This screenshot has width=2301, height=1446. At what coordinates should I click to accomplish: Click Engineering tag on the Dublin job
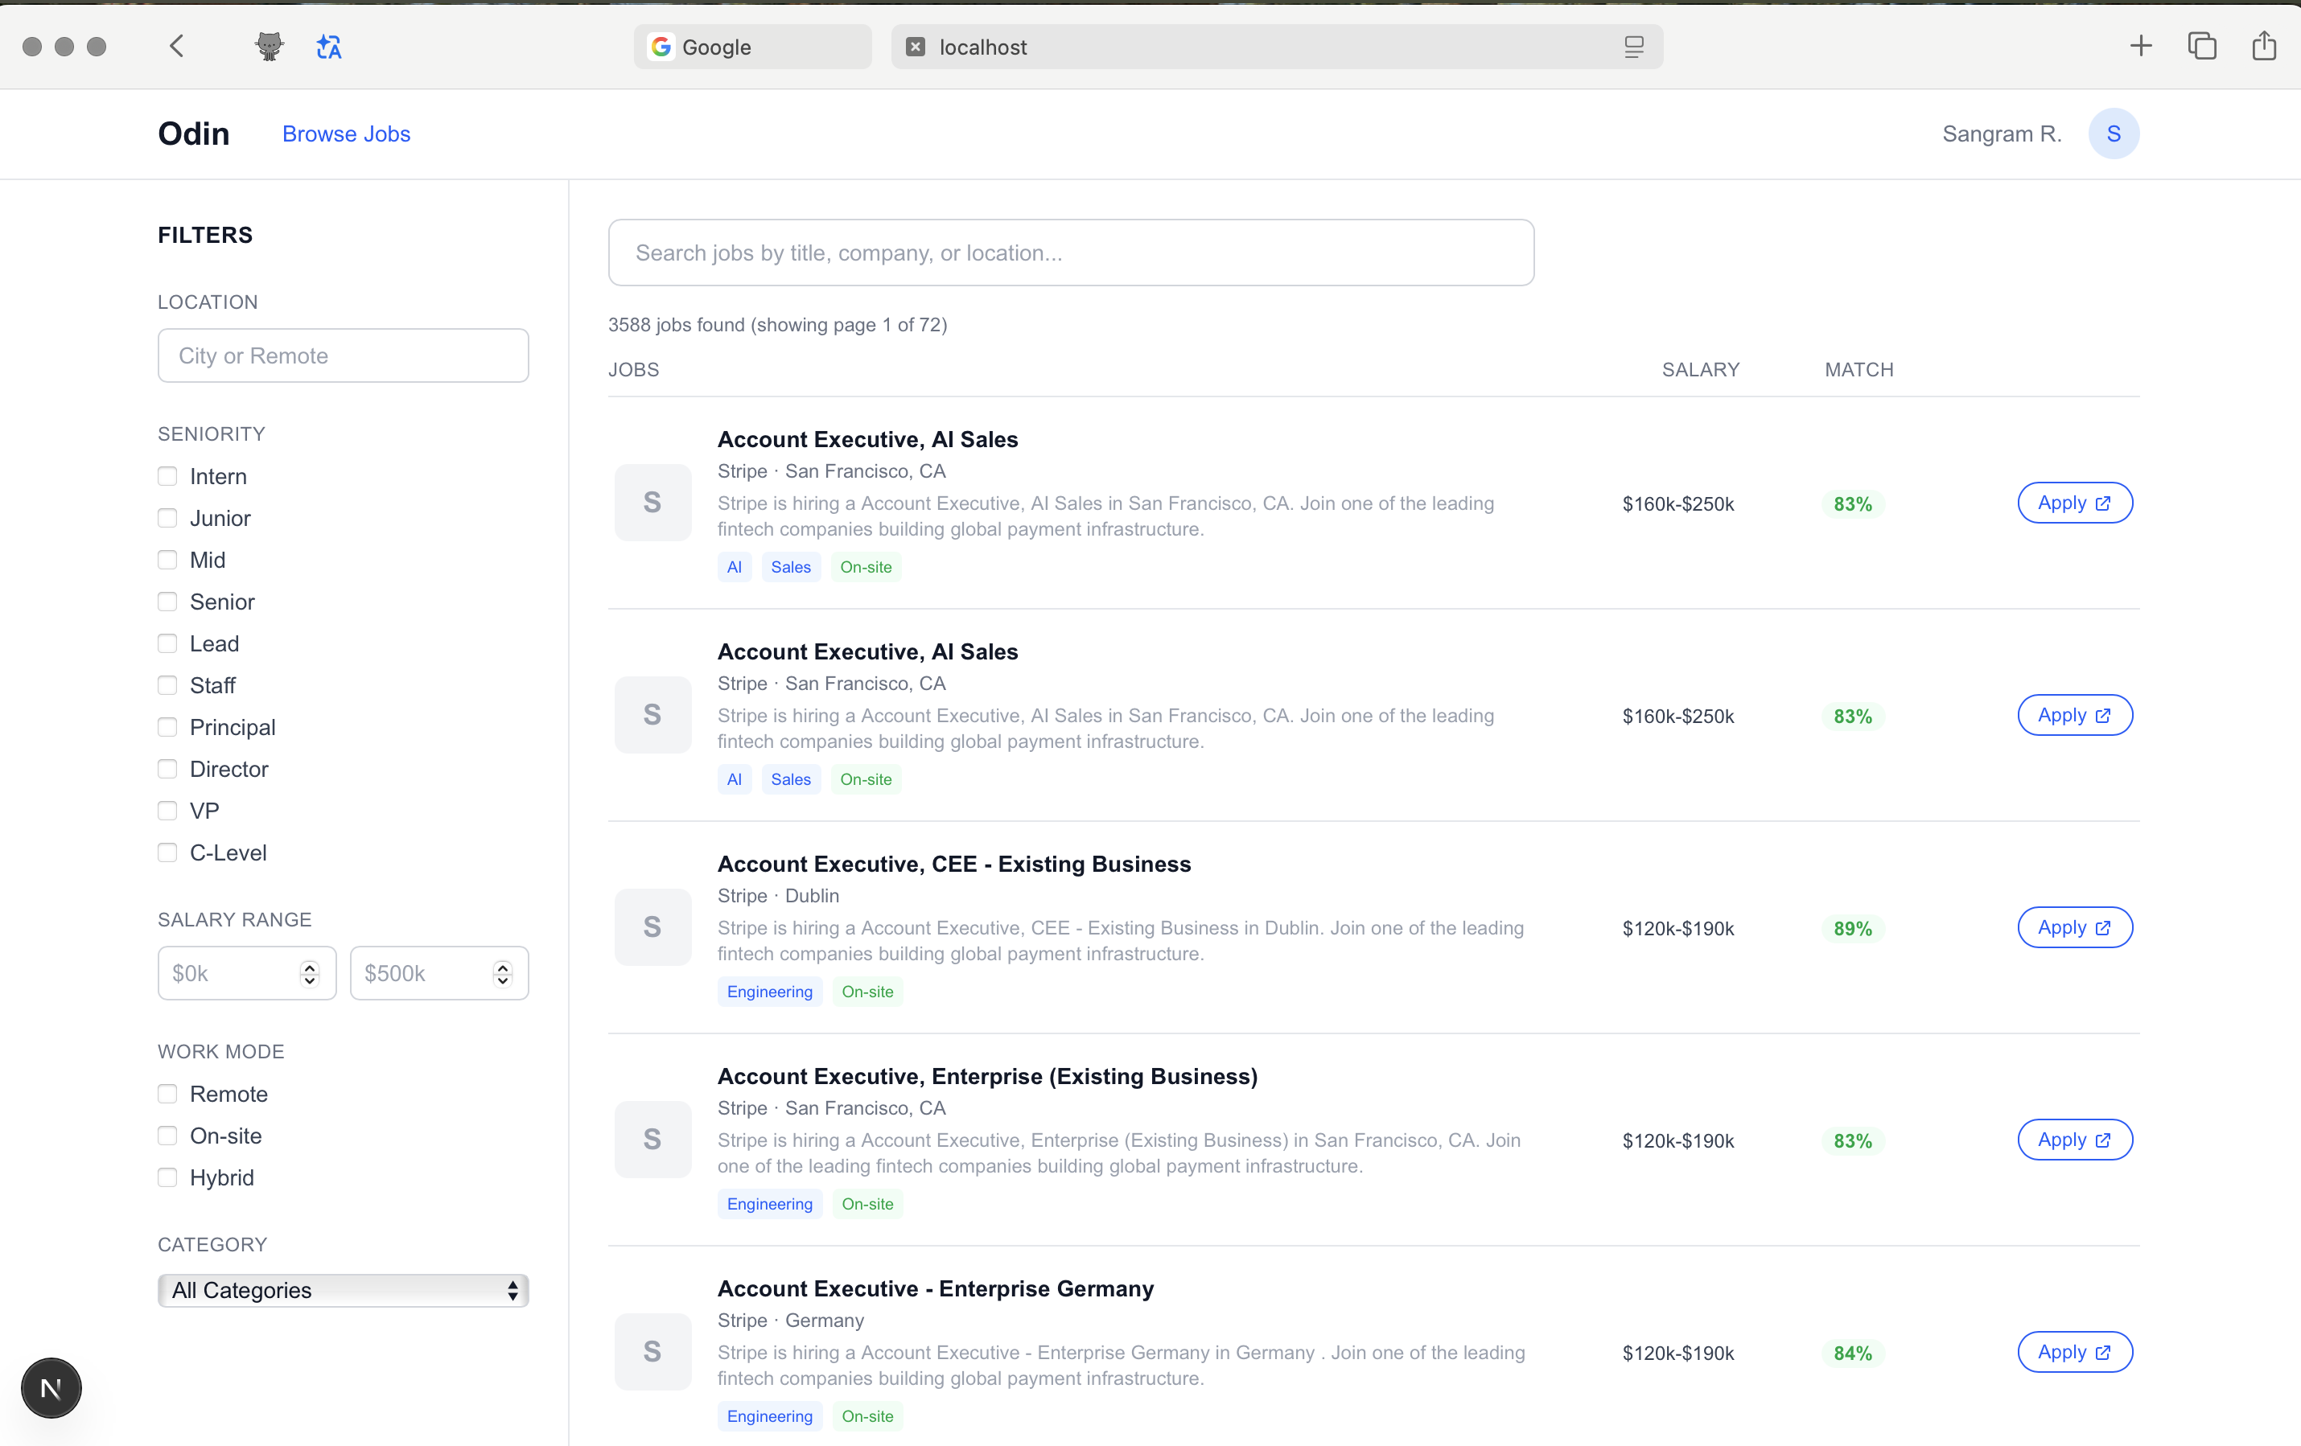[x=769, y=992]
